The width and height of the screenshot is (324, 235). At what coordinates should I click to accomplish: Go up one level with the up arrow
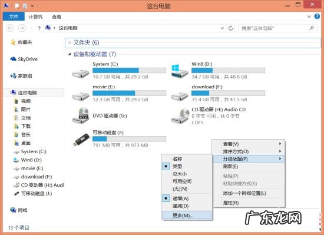[39, 28]
